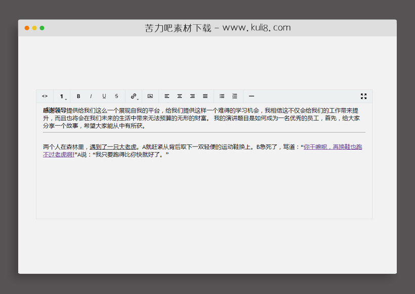Viewport: 415px width, 294px height.
Task: Click the green traffic light button
Action: coord(41,28)
